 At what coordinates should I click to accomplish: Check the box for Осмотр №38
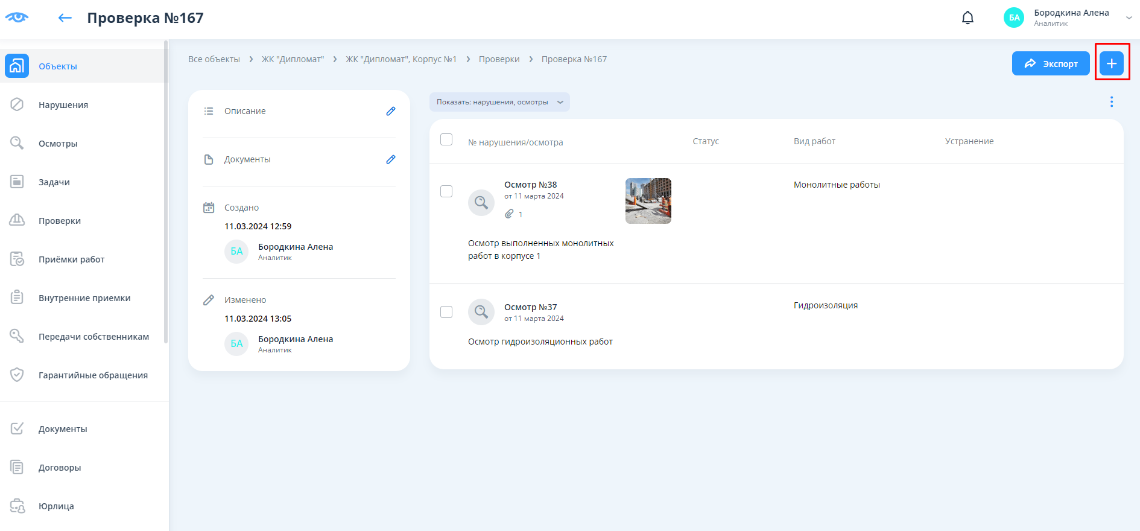[x=446, y=191]
